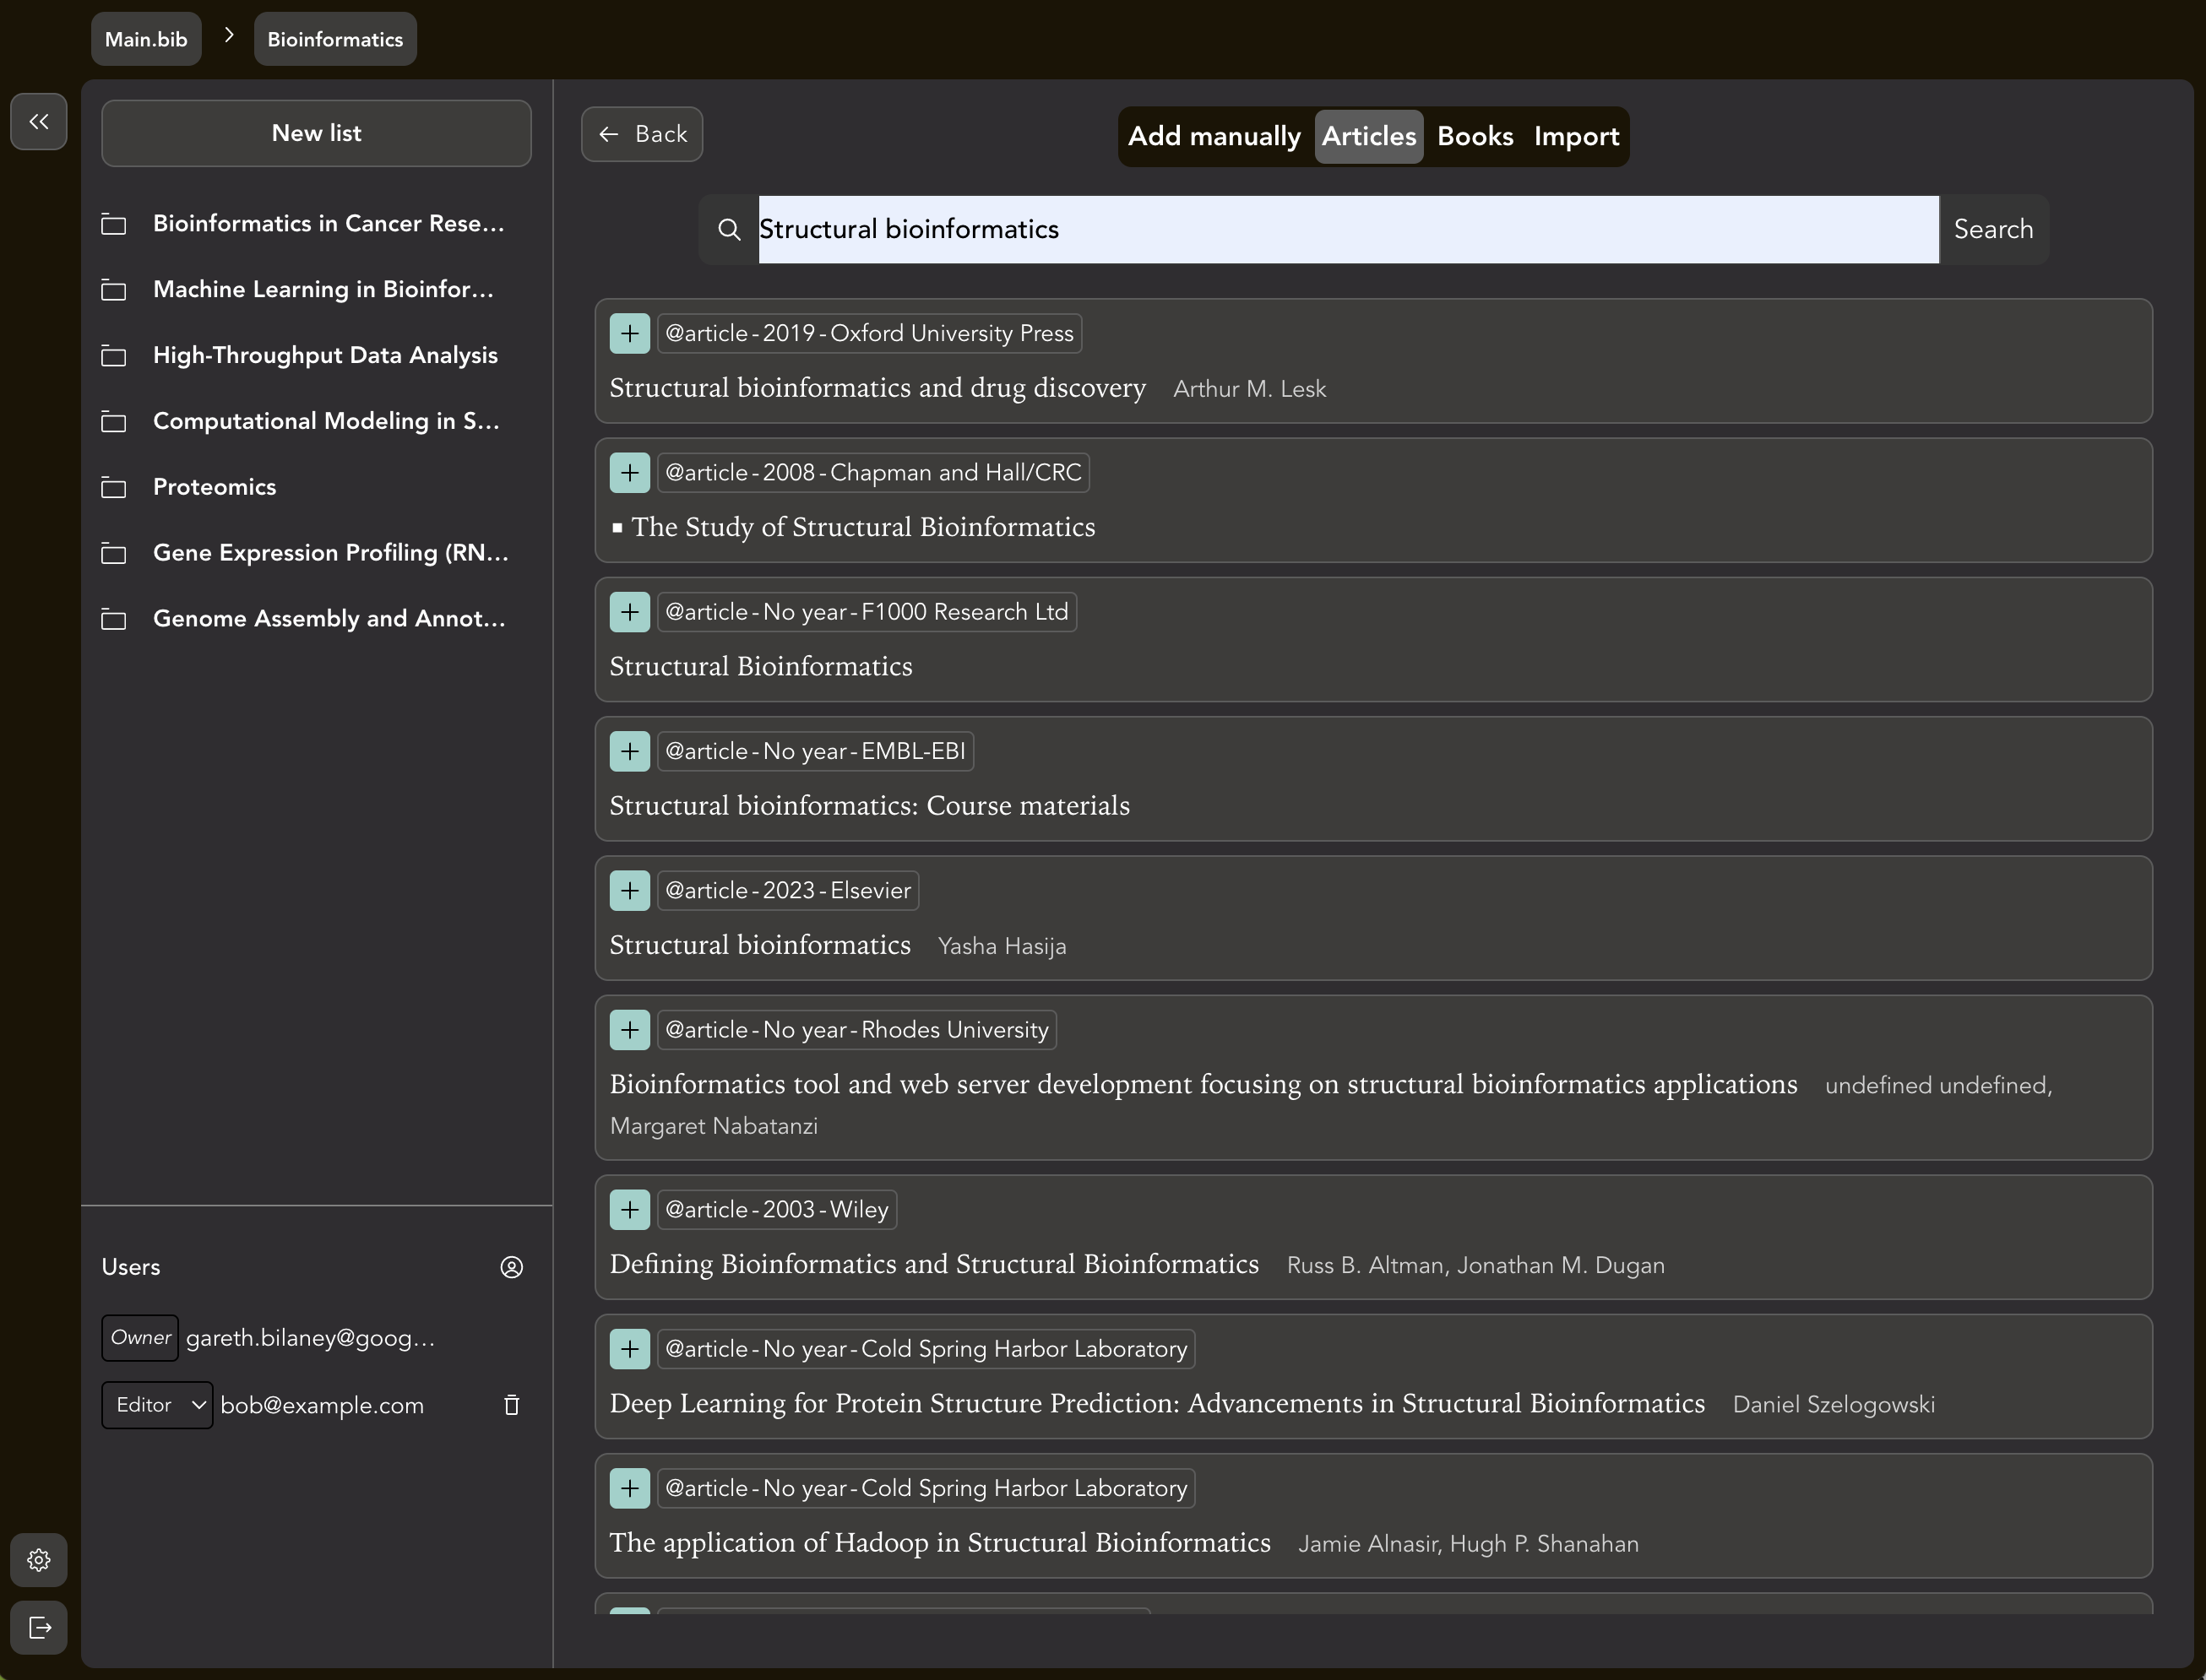Add the 2003 Wiley article
Screen dimensions: 2206x1680
click(629, 1210)
